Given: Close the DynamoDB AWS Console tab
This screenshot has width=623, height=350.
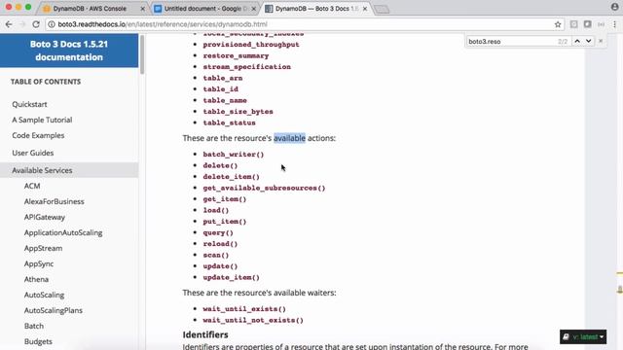Looking at the screenshot, I should click(143, 9).
